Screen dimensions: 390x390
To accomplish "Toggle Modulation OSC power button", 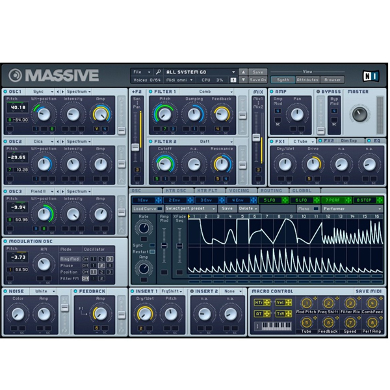I will (x=5, y=241).
